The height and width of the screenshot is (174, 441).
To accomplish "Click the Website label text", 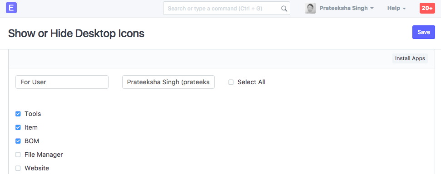I will click(37, 168).
